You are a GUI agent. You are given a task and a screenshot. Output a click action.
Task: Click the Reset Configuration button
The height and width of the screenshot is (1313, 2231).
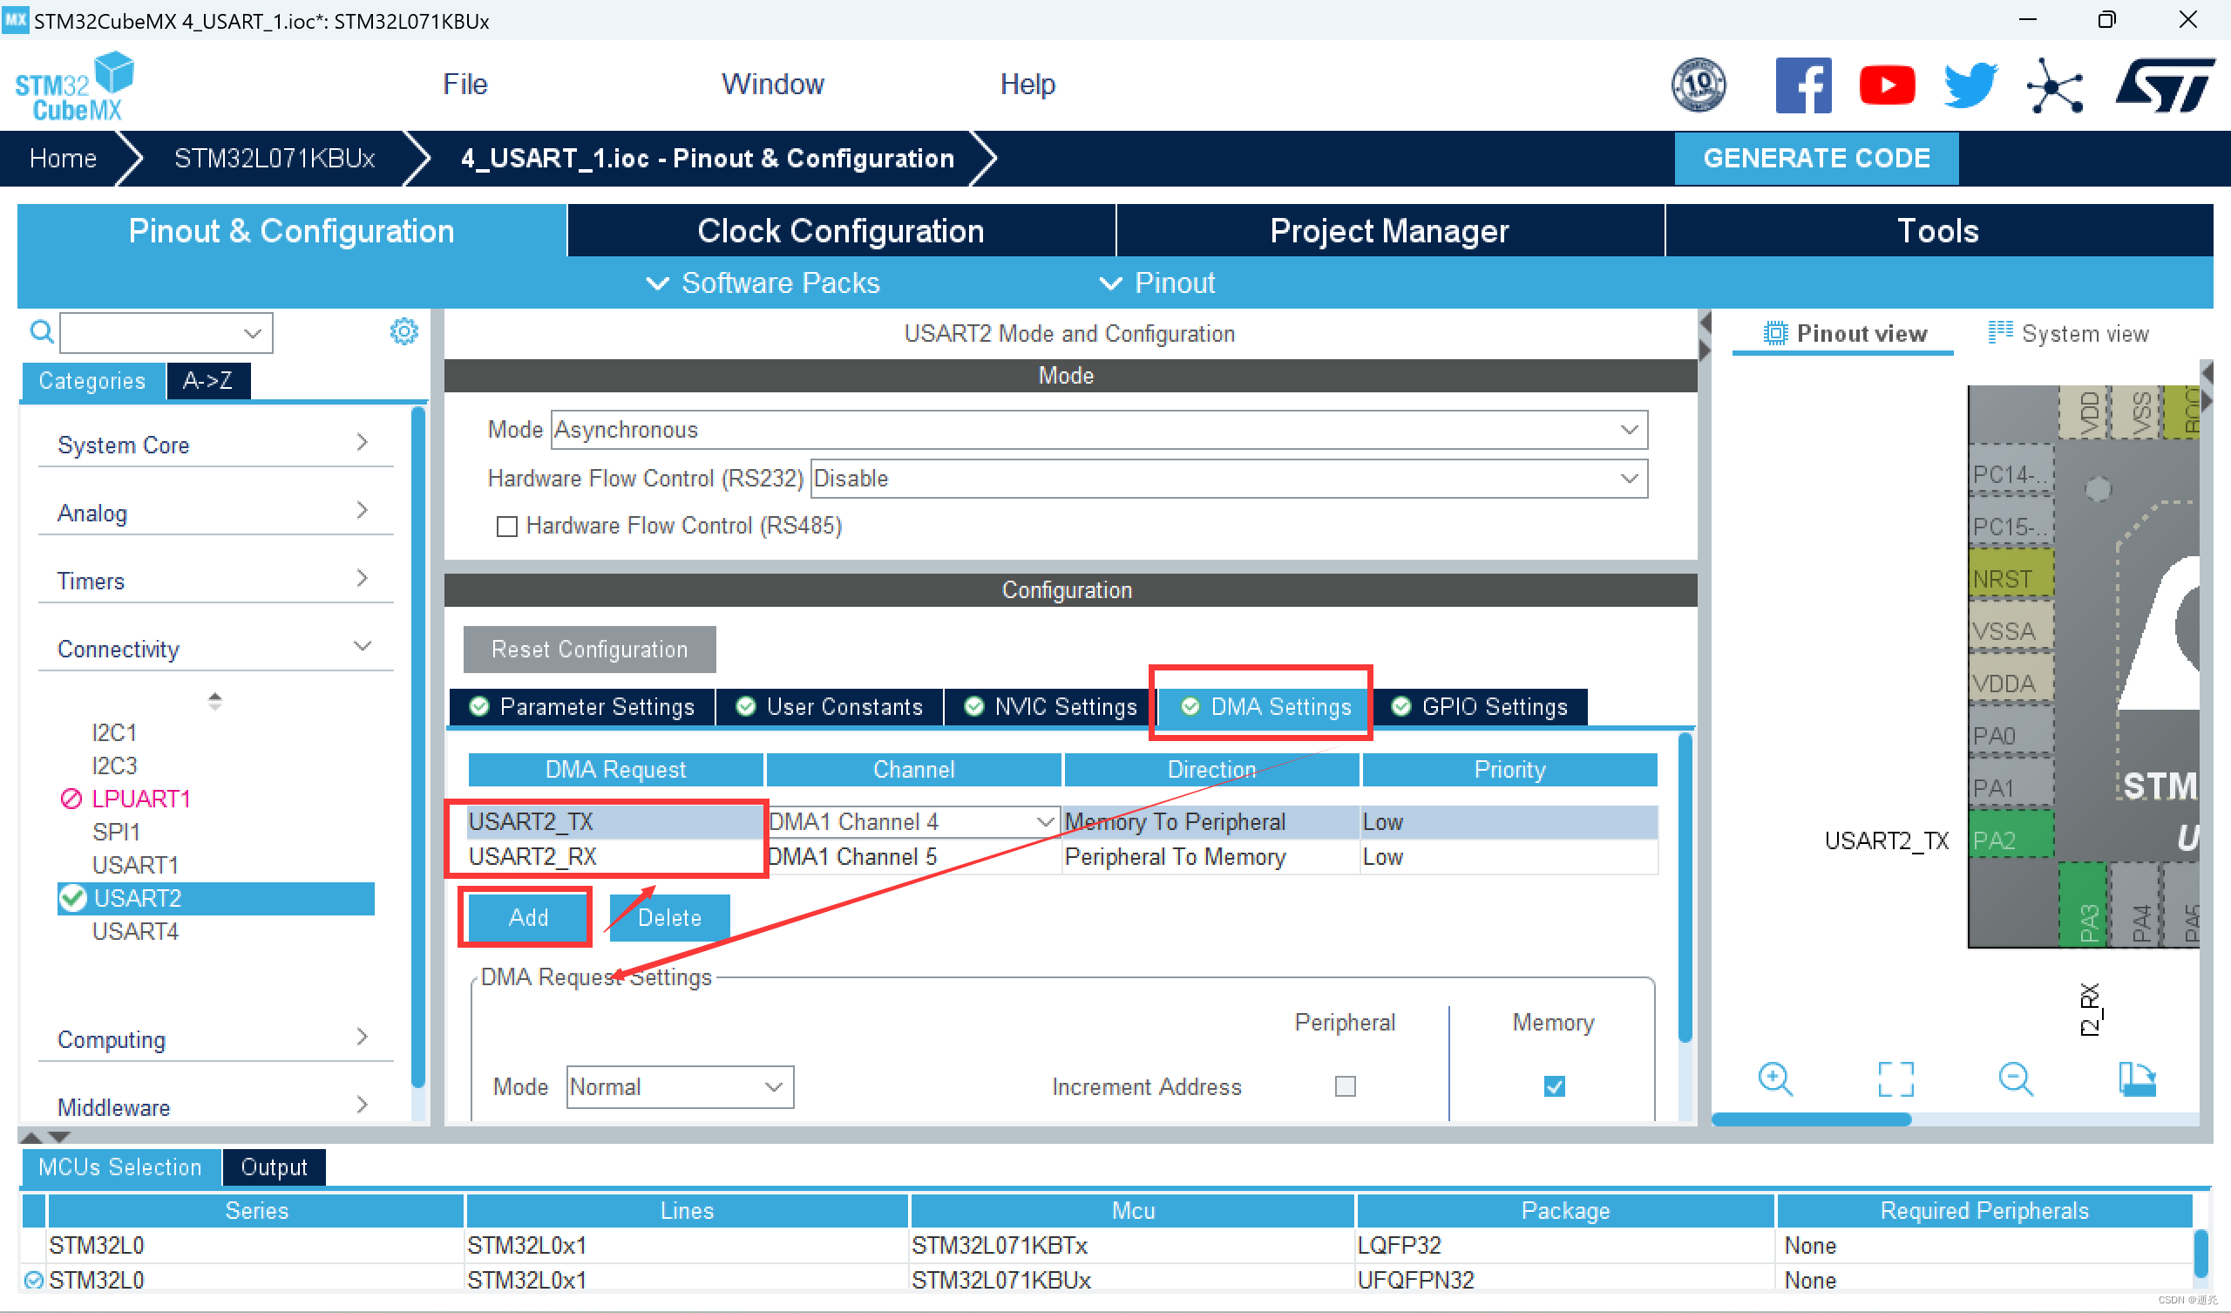[x=589, y=650]
